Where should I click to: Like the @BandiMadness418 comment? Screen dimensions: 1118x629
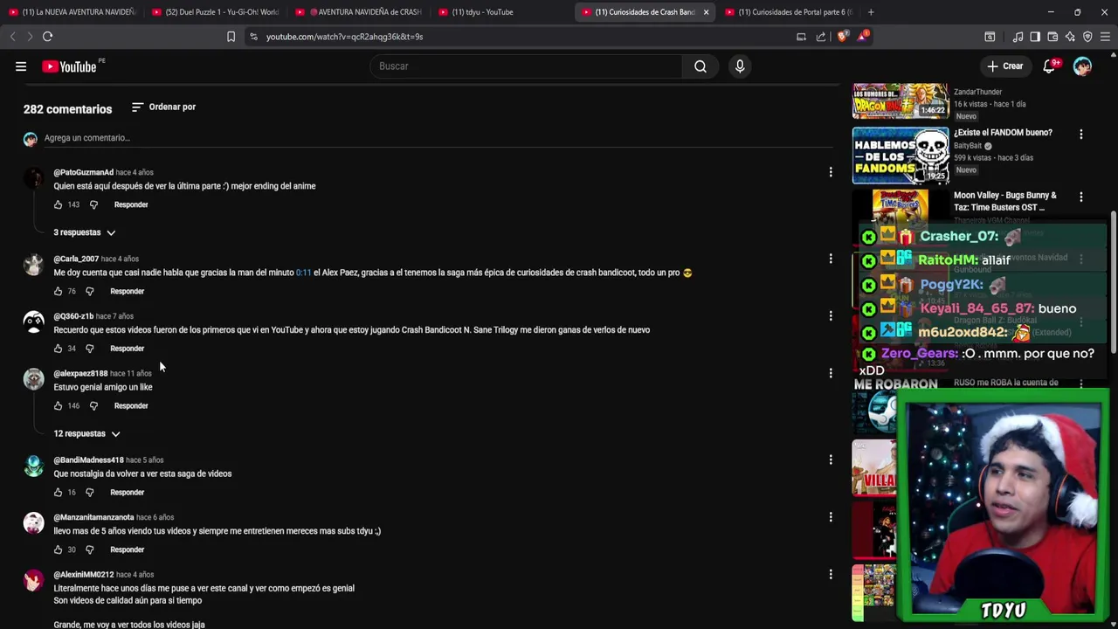pyautogui.click(x=59, y=492)
